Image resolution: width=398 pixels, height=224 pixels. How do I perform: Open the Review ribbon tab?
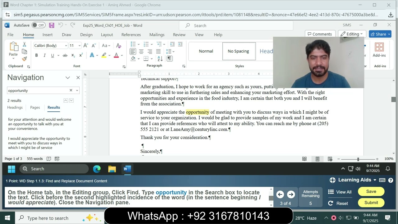click(179, 35)
